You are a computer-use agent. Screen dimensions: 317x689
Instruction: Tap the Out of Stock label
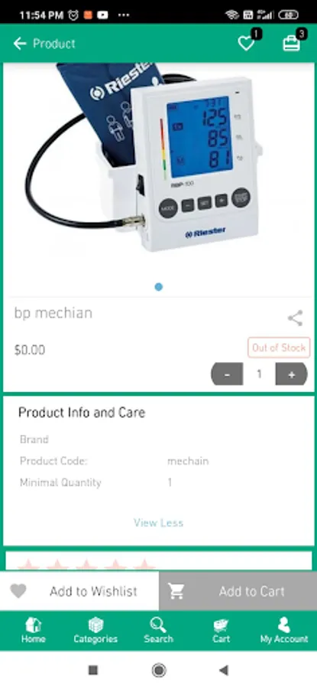279,348
